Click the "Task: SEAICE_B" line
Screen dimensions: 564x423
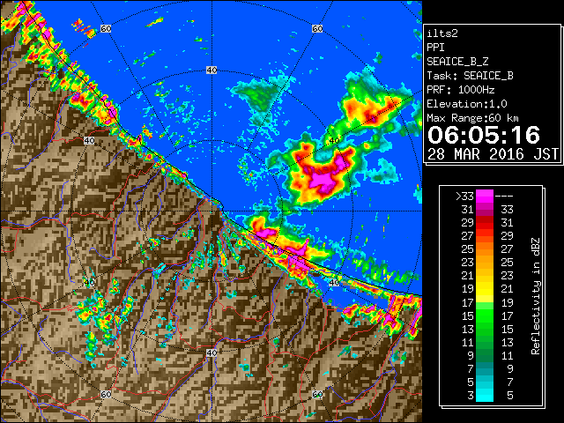click(470, 76)
